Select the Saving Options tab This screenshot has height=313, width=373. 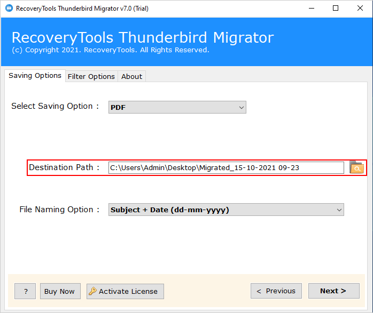coord(35,76)
